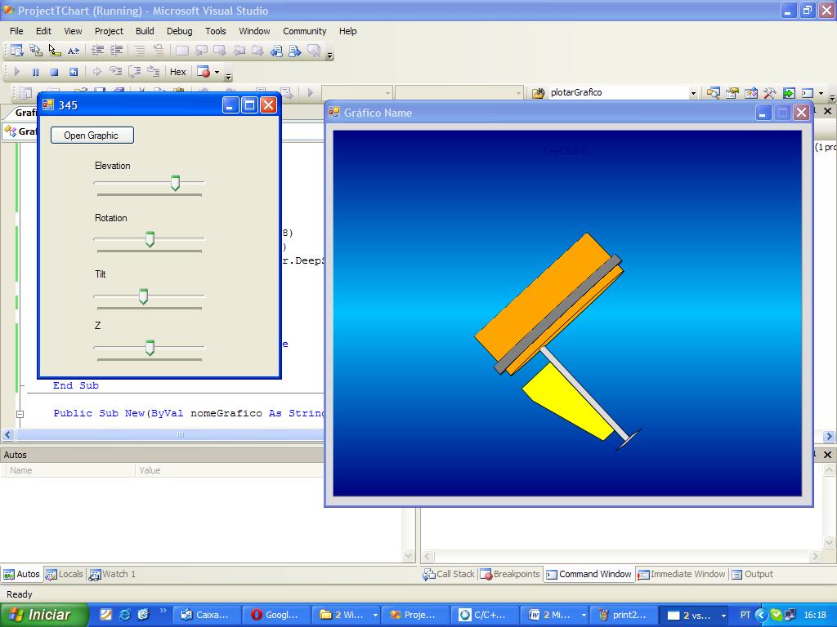Image resolution: width=837 pixels, height=627 pixels.
Task: Open the Community menu
Action: point(304,31)
